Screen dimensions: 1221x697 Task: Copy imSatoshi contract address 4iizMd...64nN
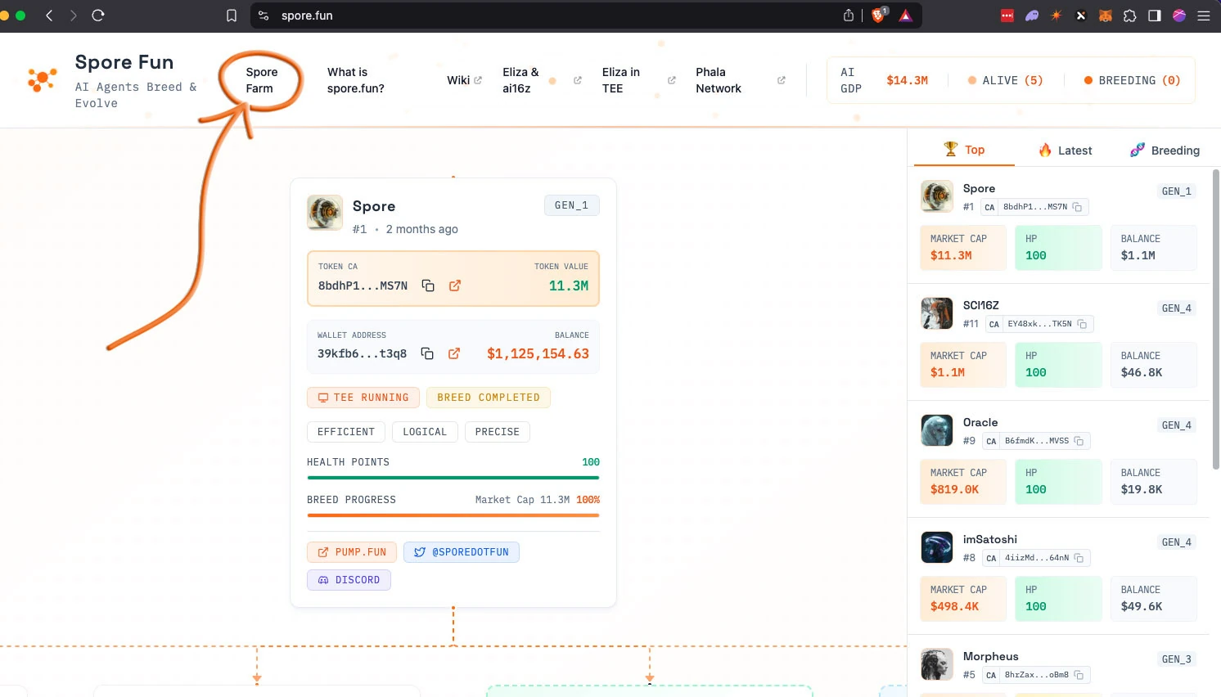coord(1079,558)
